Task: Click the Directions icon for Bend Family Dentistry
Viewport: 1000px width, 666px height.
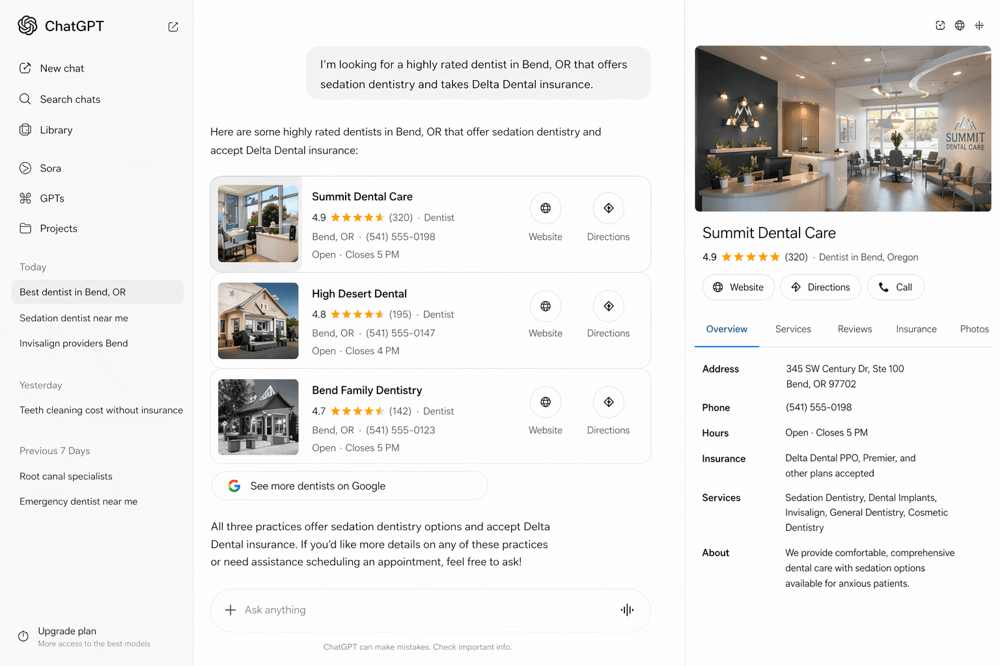Action: click(x=608, y=402)
